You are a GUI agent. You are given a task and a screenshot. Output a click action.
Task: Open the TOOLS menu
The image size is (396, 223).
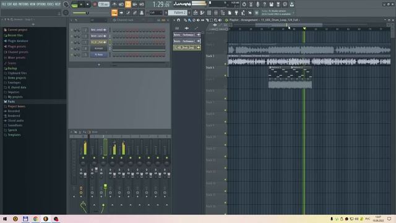(x=50, y=4)
